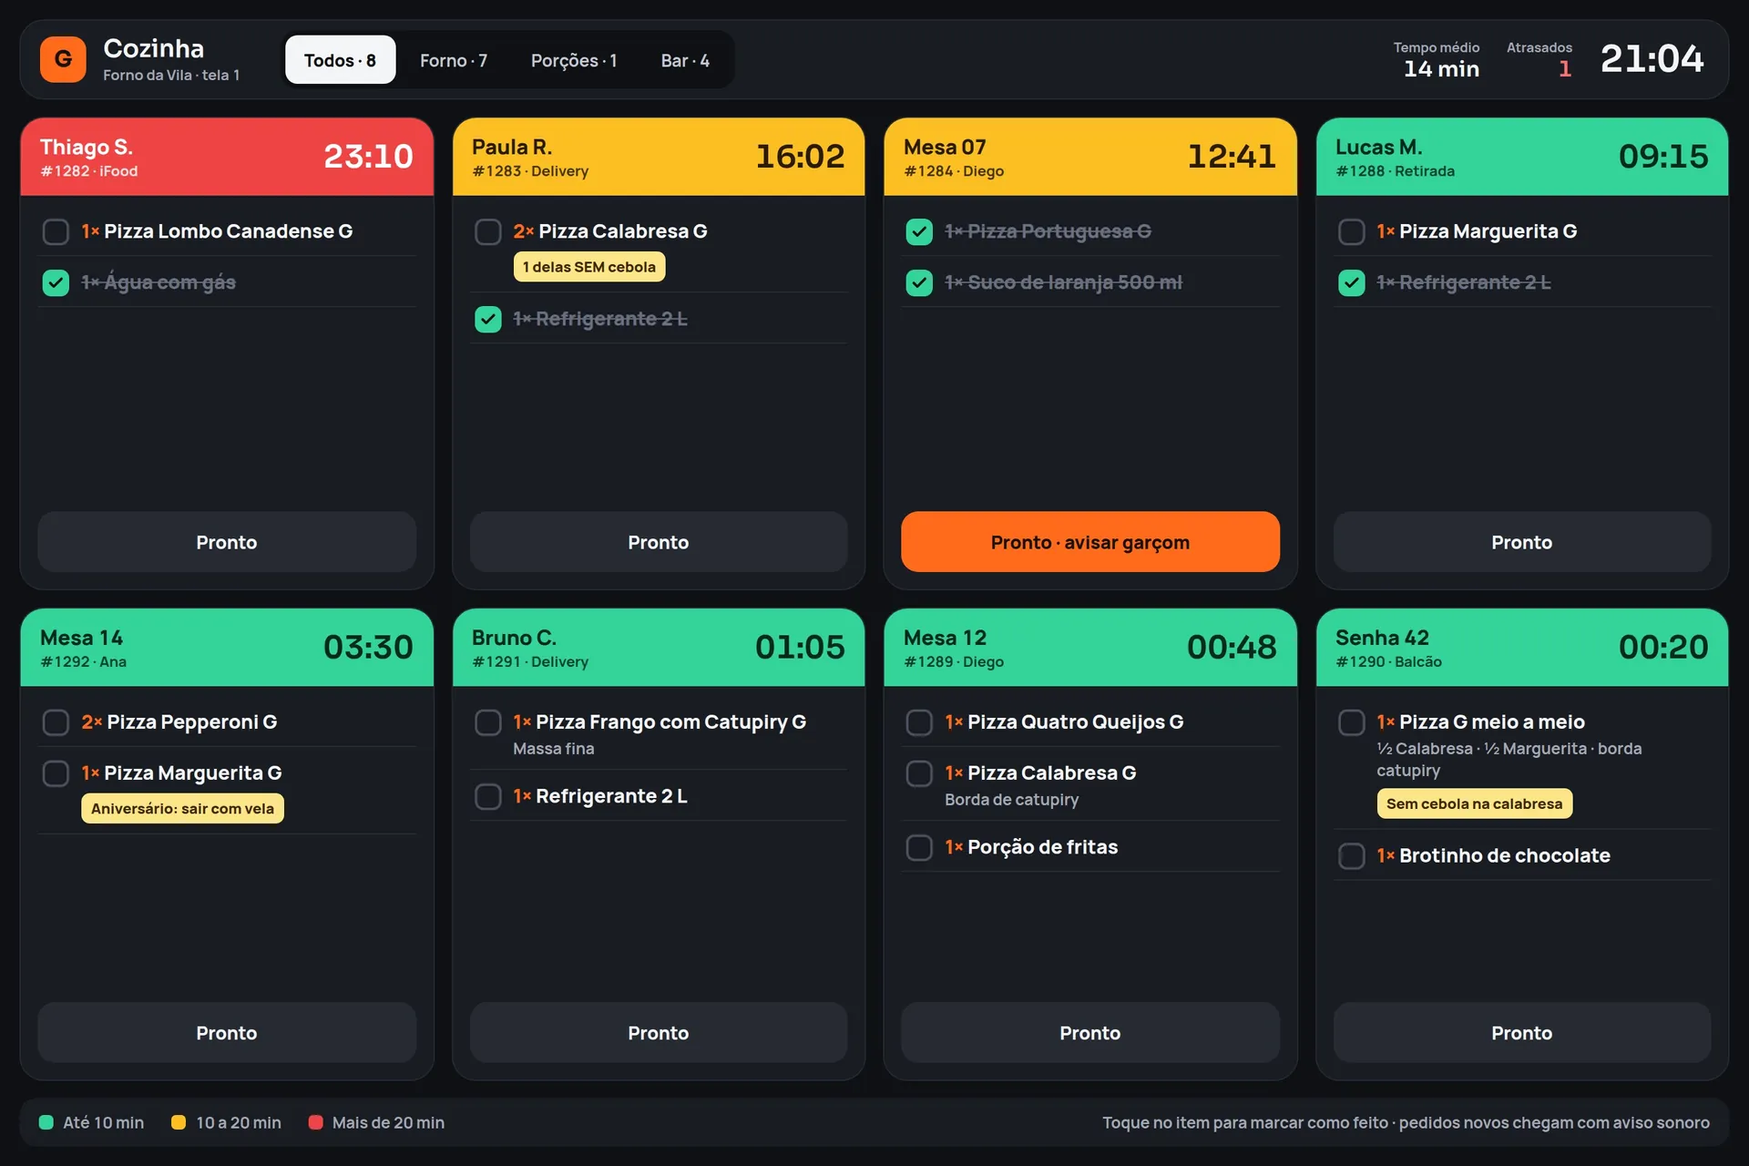The image size is (1749, 1166).
Task: Finish Bruno C. order with Pronto
Action: pyautogui.click(x=659, y=1033)
